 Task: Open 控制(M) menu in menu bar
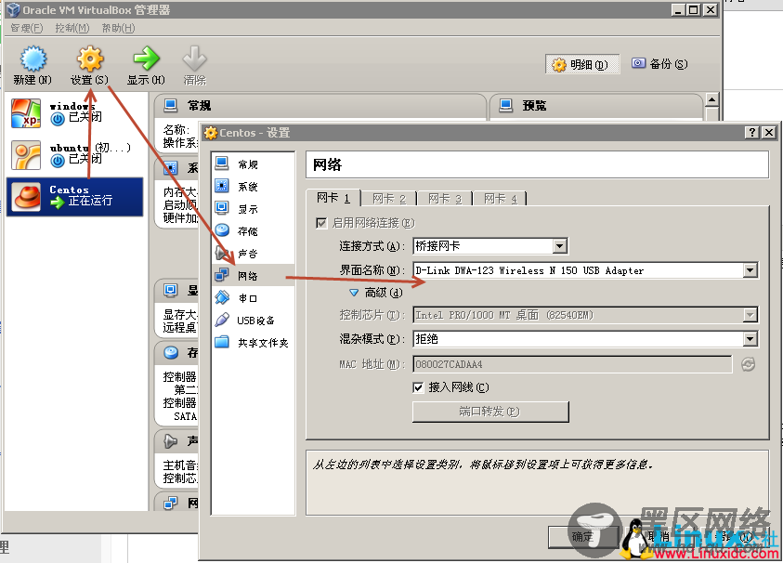(72, 28)
